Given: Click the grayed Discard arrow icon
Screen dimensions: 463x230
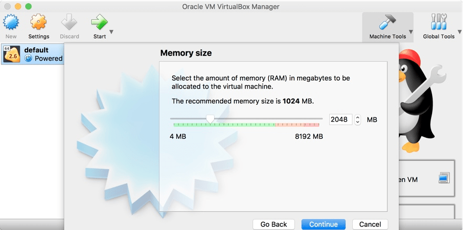Looking at the screenshot, I should [x=69, y=22].
